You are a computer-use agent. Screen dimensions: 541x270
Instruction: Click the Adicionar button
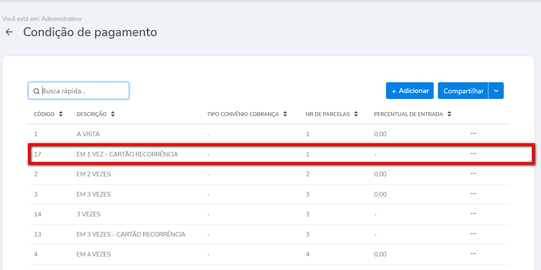pyautogui.click(x=410, y=91)
